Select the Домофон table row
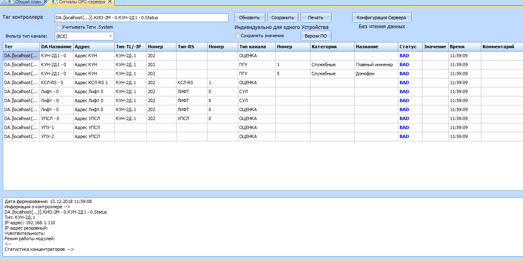This screenshot has width=523, height=261. pos(365,74)
